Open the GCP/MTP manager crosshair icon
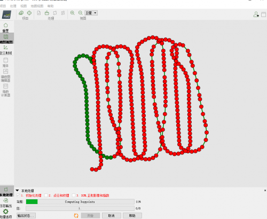 point(29,13)
